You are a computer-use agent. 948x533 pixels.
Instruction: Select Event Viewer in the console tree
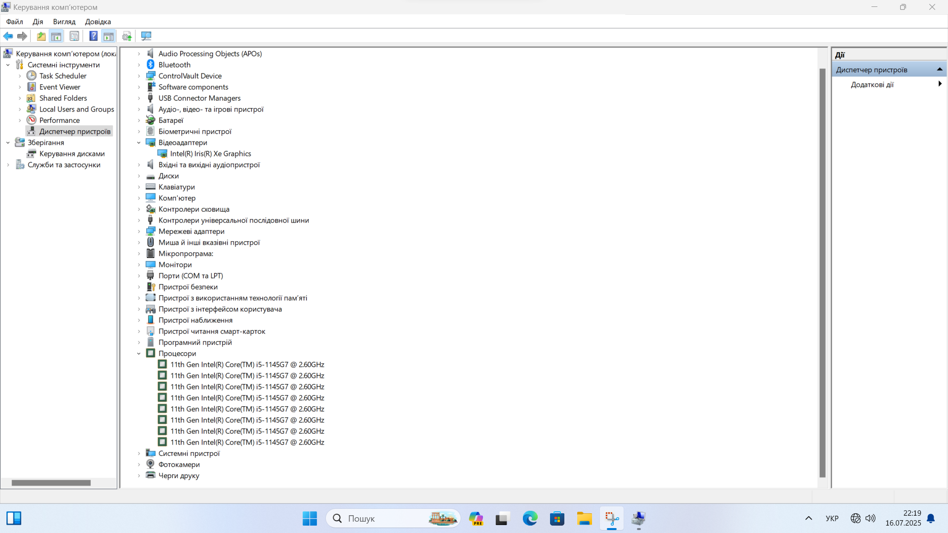pyautogui.click(x=59, y=87)
